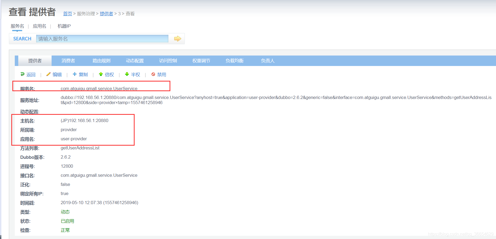
Task: Click the 倍权 link
Action: coord(109,75)
